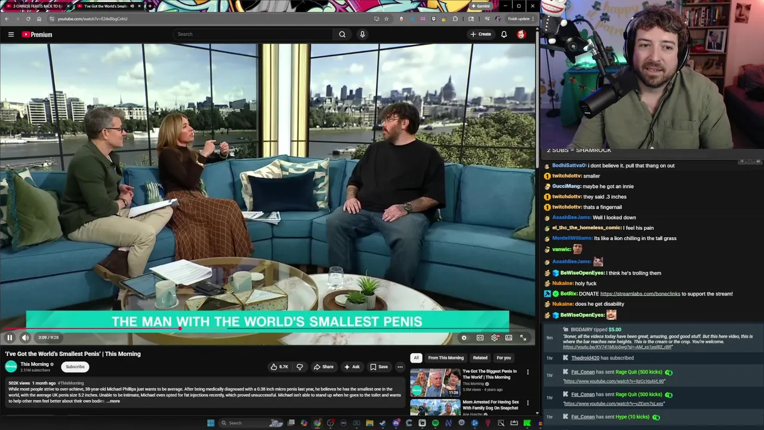764x430 pixels.
Task: Click the Windows taskbar search box
Action: click(249, 423)
